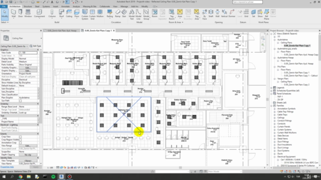321x180 pixels.
Task: Select the Railing tool
Action: [x=110, y=13]
